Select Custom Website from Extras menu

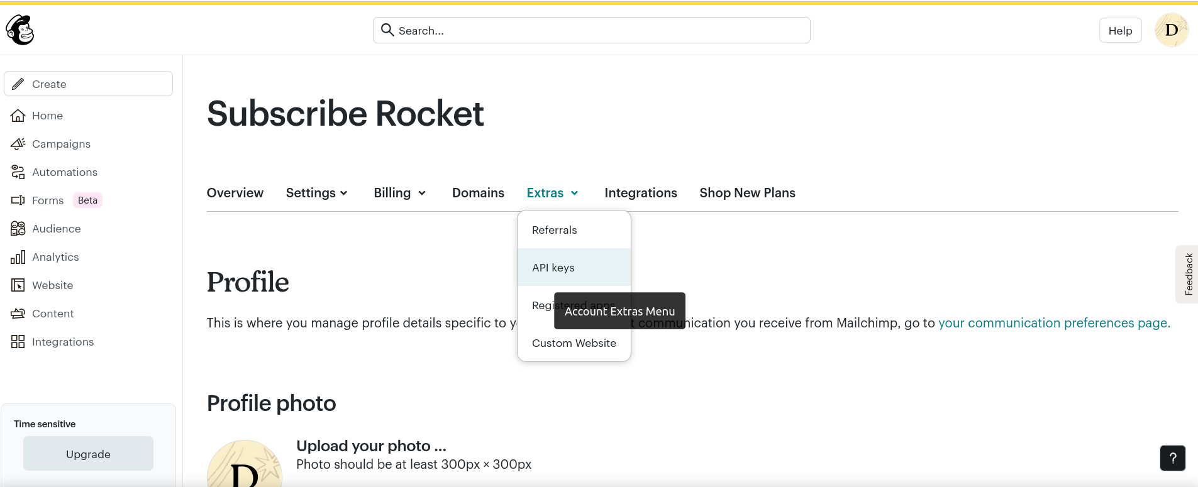[574, 343]
